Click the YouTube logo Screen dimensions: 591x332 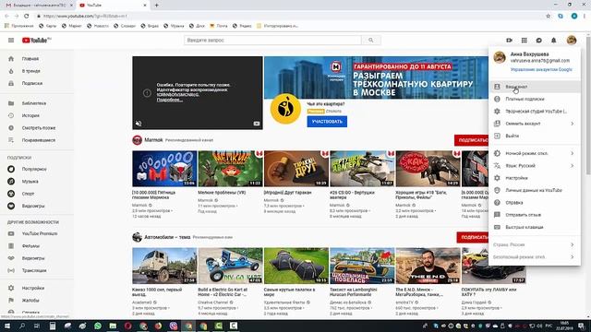click(36, 41)
